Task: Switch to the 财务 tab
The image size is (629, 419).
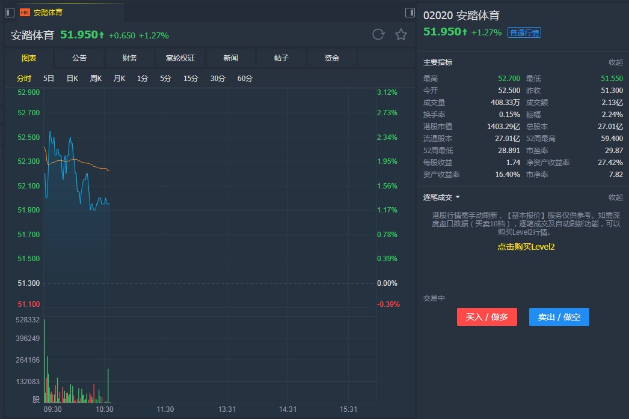Action: coord(130,58)
